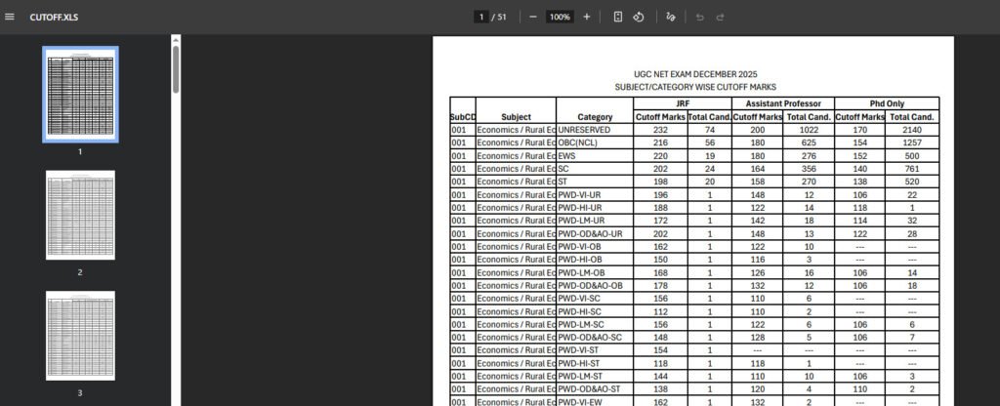This screenshot has height=406, width=1000.
Task: Click the sidebar scrollbar thumb
Action: (x=176, y=68)
